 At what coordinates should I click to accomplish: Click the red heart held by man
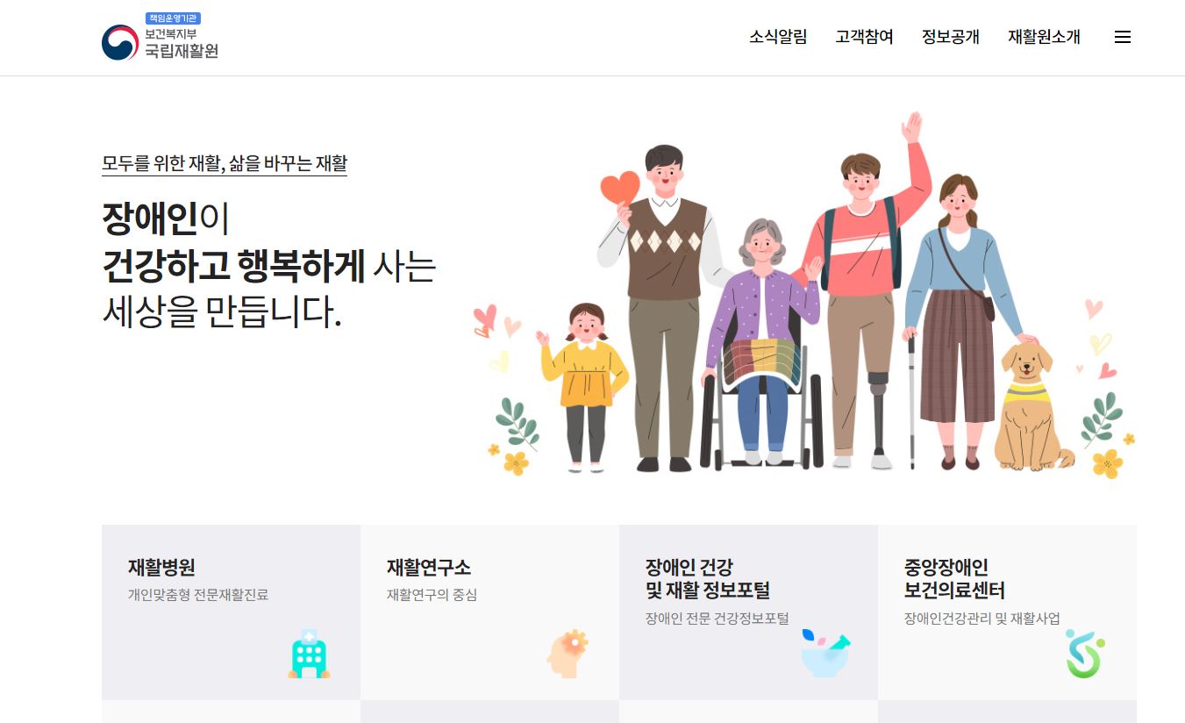pyautogui.click(x=620, y=188)
